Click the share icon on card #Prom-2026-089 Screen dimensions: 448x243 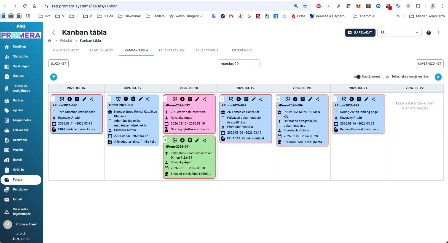tap(261, 99)
